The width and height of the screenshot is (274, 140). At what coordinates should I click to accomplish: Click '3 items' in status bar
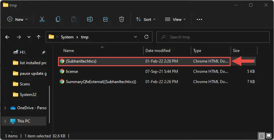11,136
